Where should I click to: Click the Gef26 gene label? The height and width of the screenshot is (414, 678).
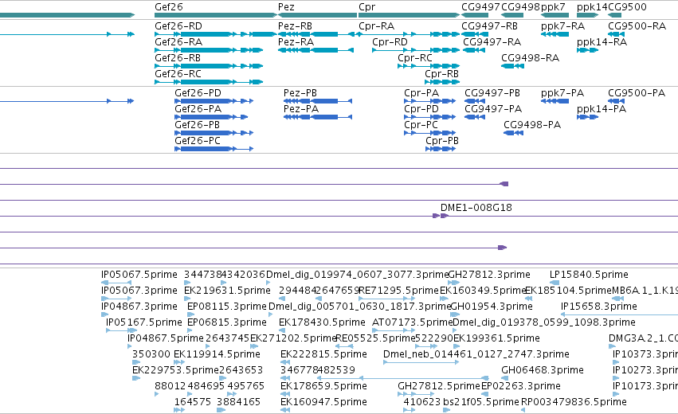(169, 7)
